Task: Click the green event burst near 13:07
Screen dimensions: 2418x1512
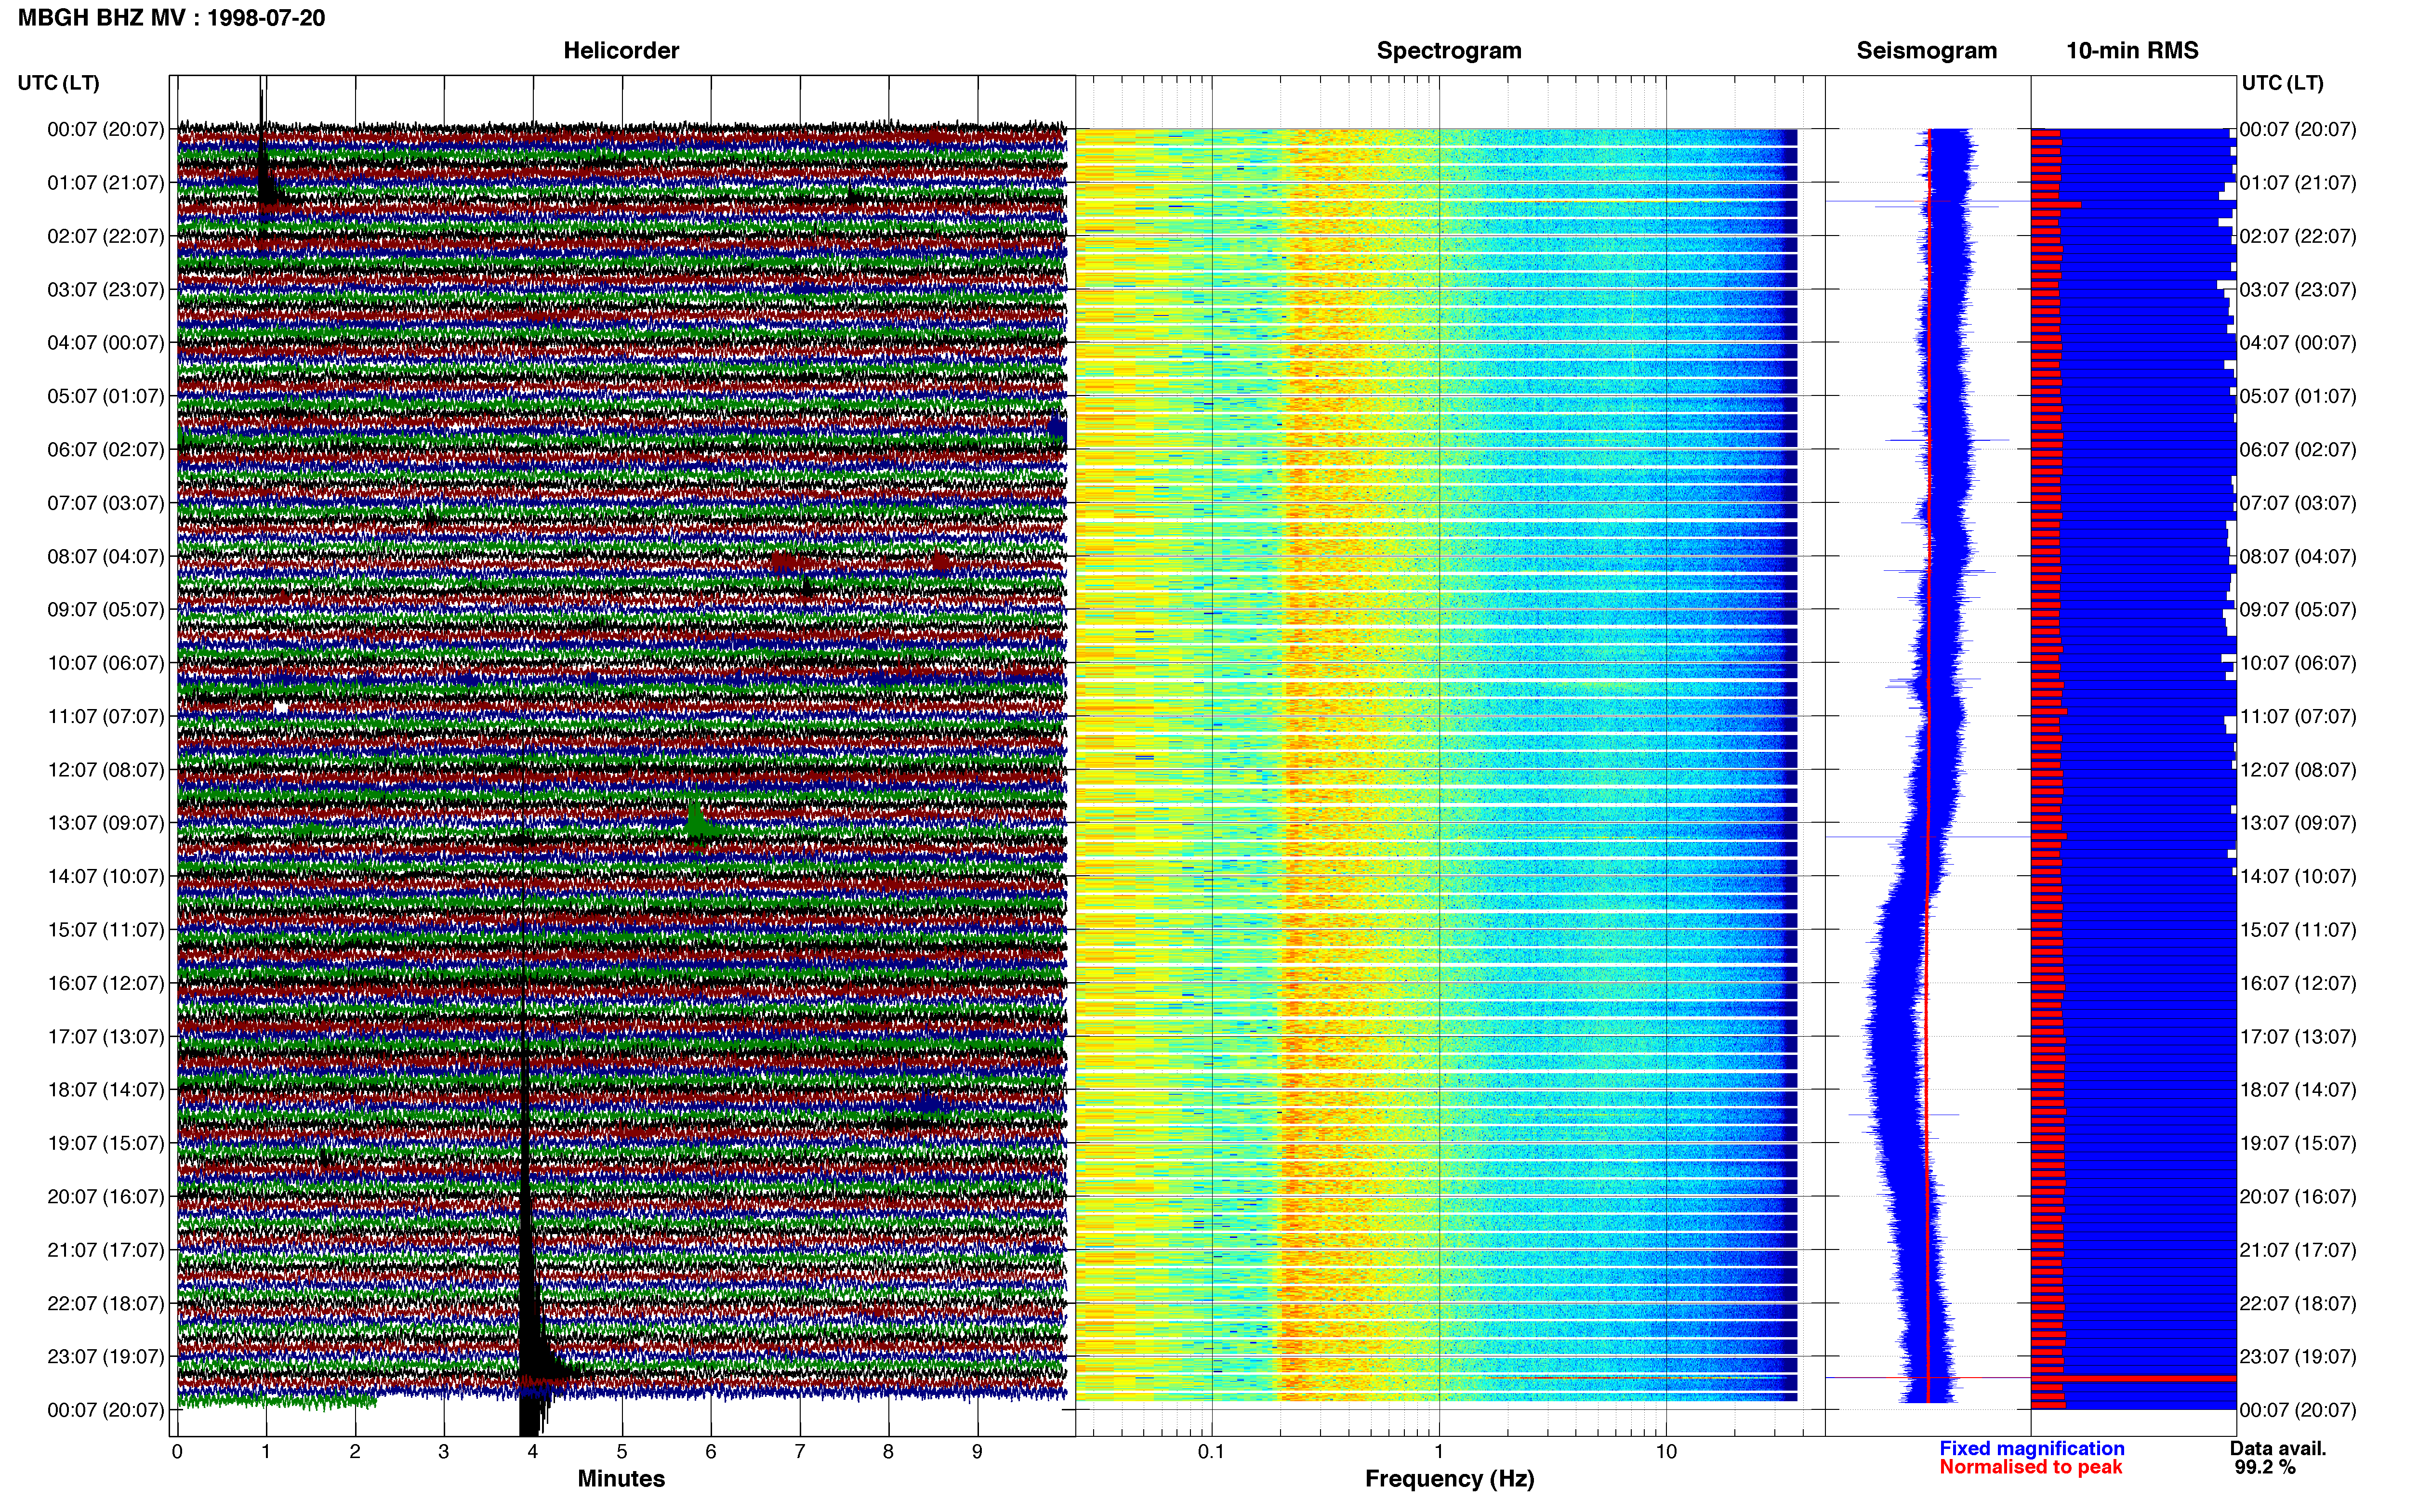Action: (697, 822)
